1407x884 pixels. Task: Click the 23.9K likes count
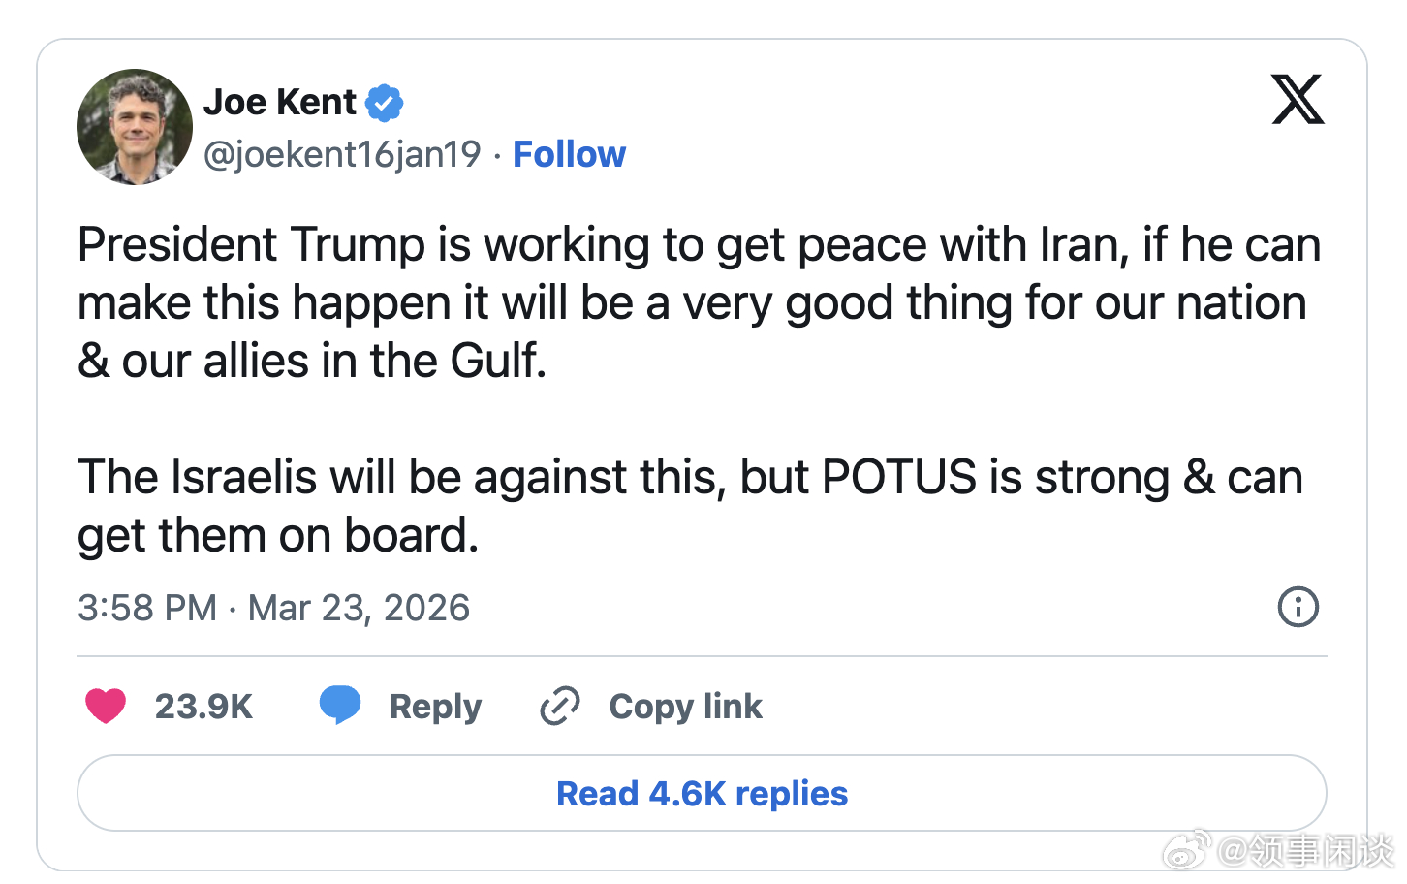coord(203,707)
